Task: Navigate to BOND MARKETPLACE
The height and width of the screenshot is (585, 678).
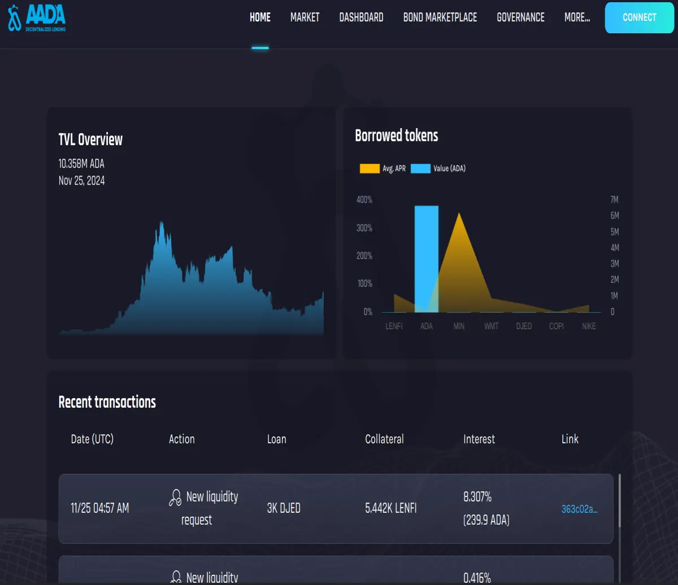Action: [440, 18]
